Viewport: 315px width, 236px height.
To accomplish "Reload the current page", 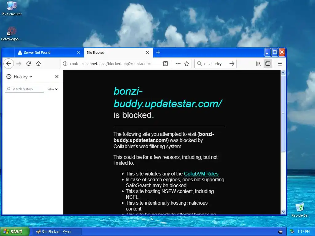I will coord(29,64).
